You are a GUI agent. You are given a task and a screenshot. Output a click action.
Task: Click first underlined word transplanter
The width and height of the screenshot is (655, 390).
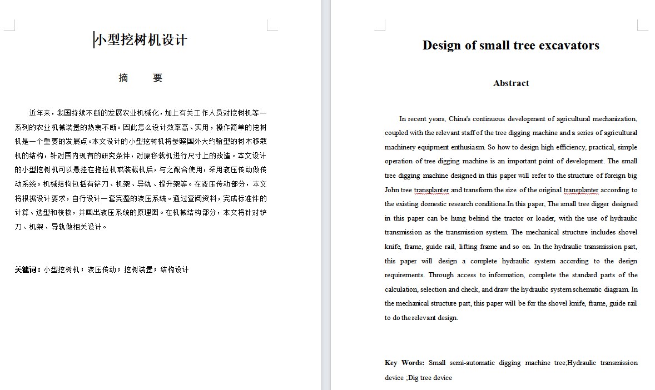(x=431, y=190)
